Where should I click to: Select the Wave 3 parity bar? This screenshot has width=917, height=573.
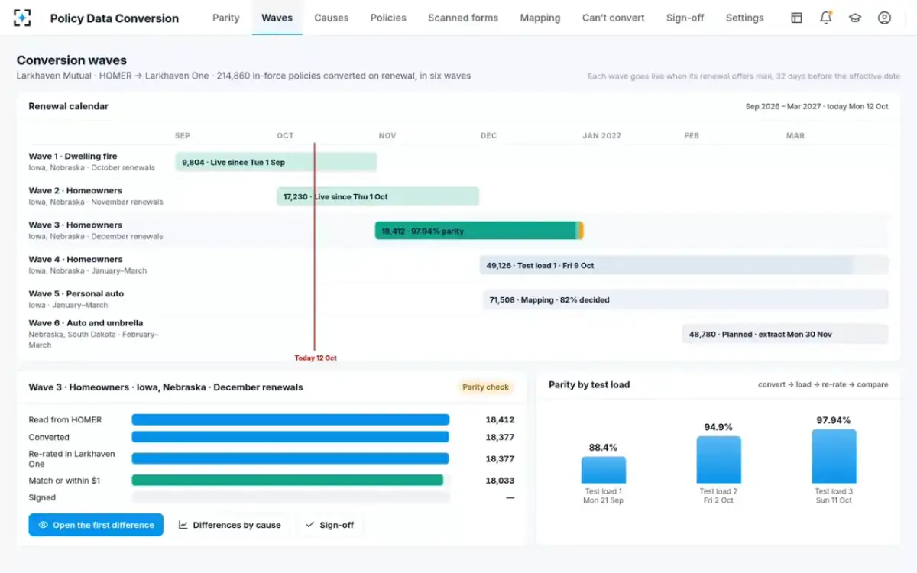(x=479, y=231)
